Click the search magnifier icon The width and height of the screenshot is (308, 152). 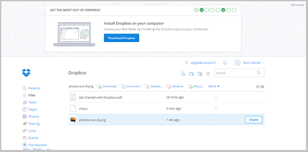[x=259, y=72]
